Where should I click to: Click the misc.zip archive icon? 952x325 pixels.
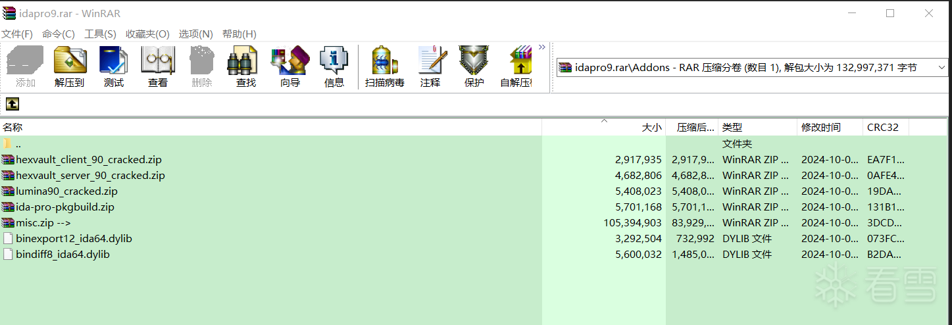(x=8, y=222)
